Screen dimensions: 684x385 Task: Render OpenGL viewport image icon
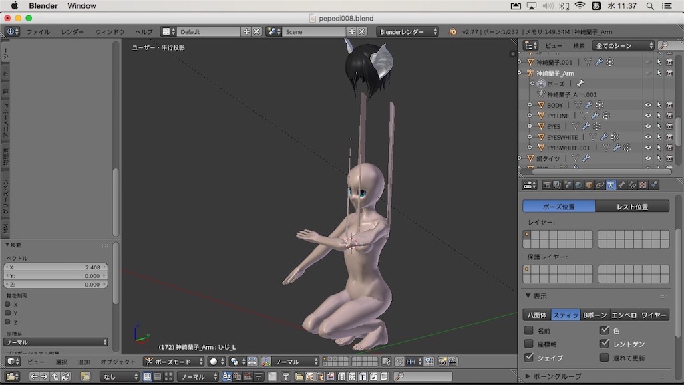coord(442,362)
